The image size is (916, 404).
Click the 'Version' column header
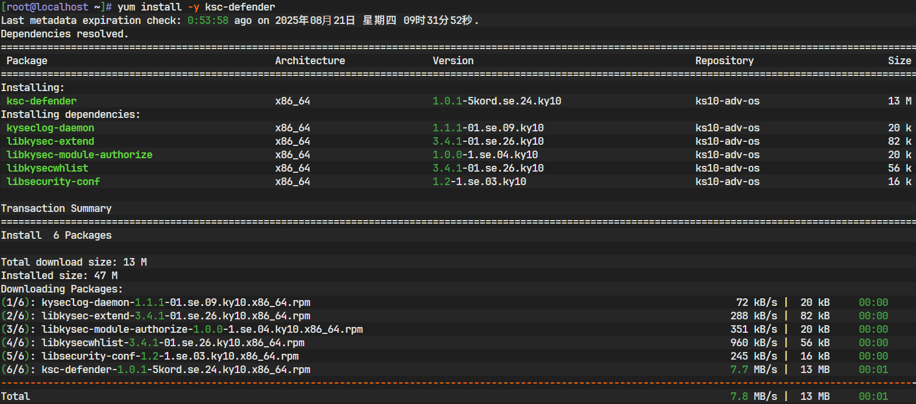pos(453,61)
